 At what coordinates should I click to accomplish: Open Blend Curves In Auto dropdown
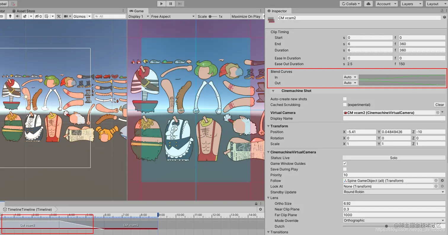(350, 77)
